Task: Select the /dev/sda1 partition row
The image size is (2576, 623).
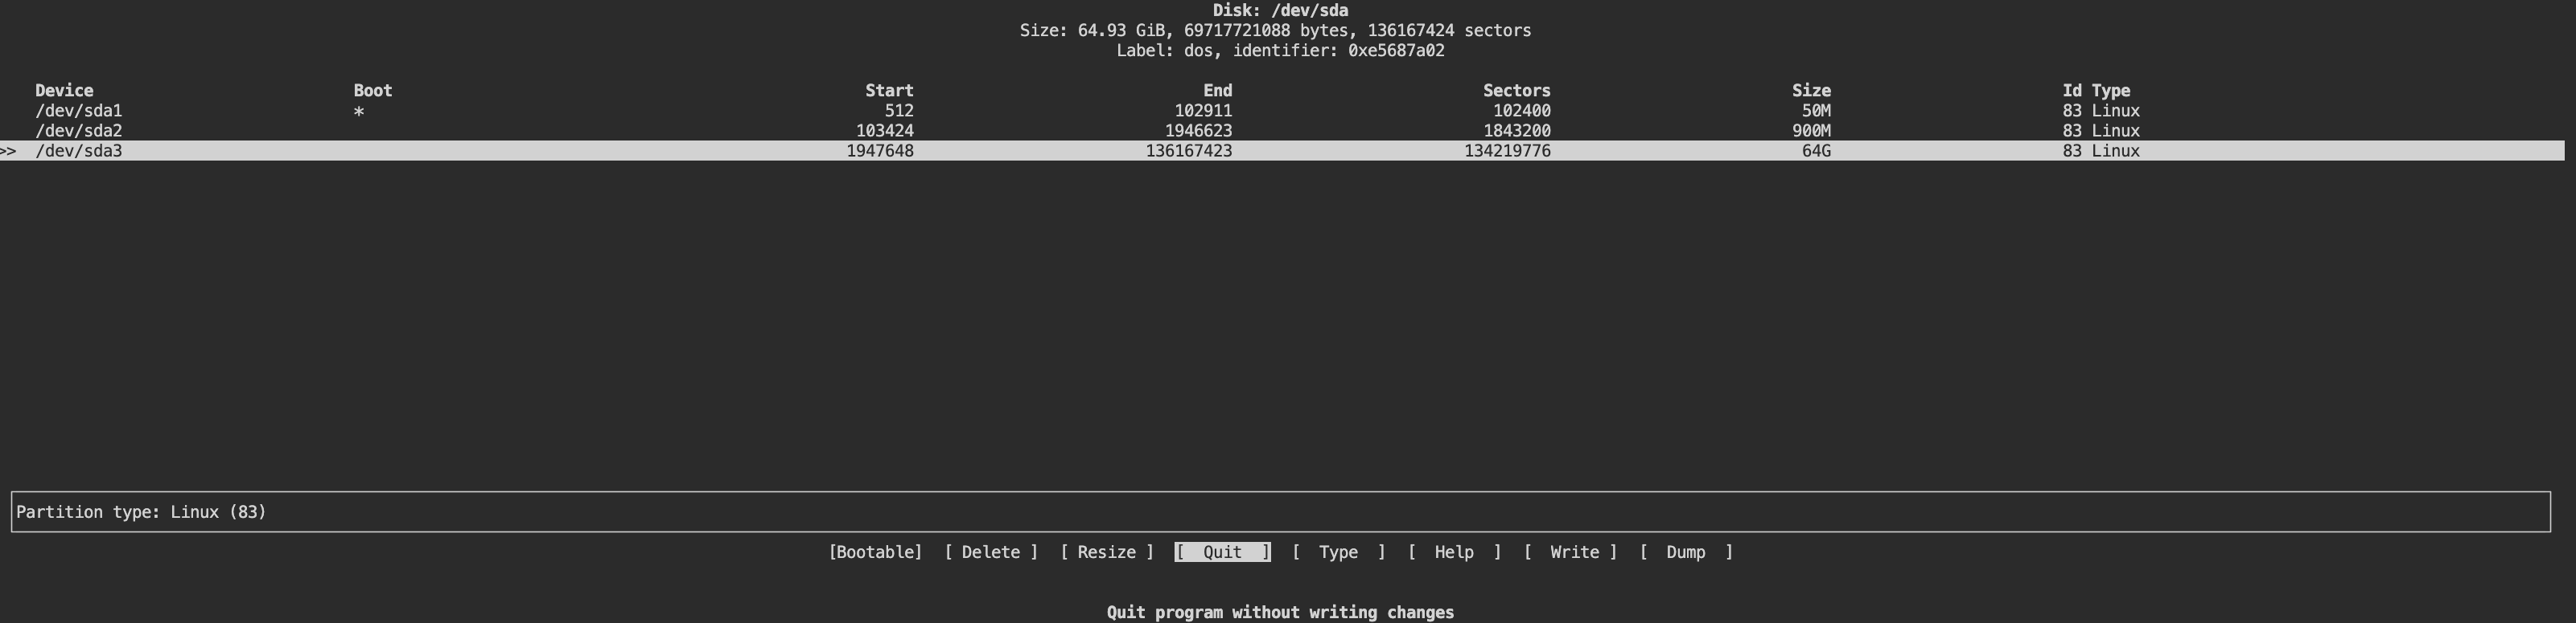Action: (79, 111)
